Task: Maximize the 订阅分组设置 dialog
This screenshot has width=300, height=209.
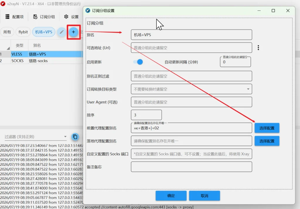Action: pos(273,11)
